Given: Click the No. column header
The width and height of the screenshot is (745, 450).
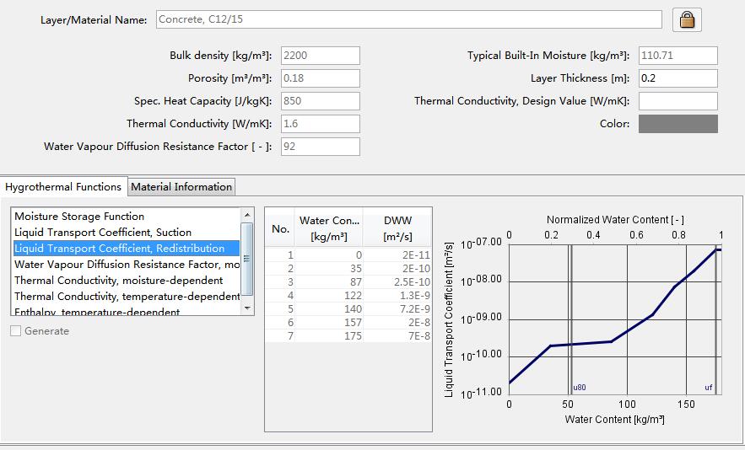Looking at the screenshot, I should (x=280, y=228).
